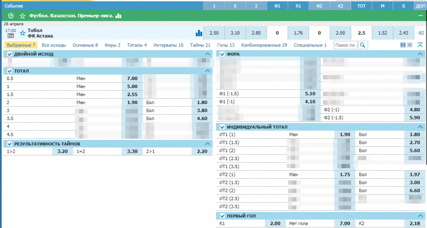
Task: Star the Kazakhstan Premier League as favorite
Action: (x=22, y=16)
